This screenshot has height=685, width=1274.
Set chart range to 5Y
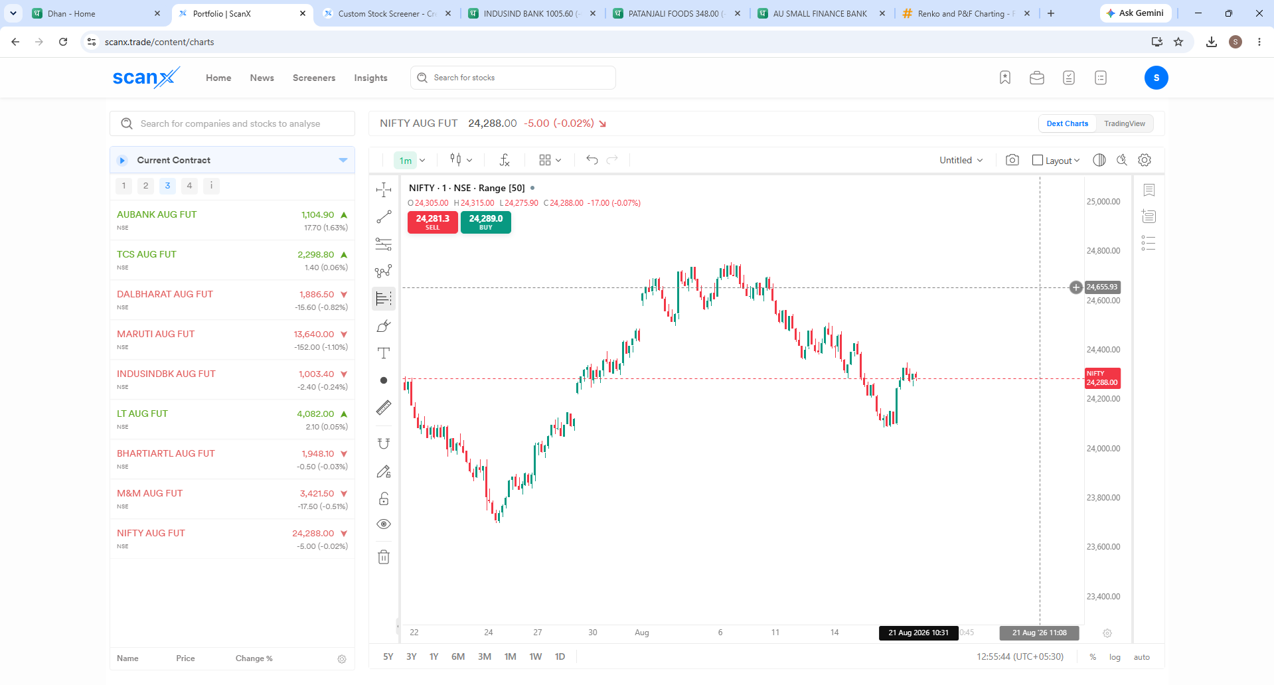pyautogui.click(x=388, y=656)
